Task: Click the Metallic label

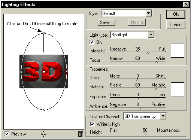Action: click(x=158, y=85)
